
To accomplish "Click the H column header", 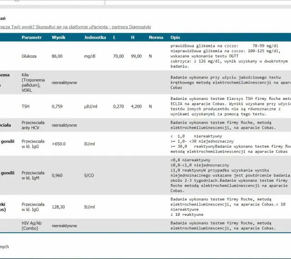I will point(132,37).
